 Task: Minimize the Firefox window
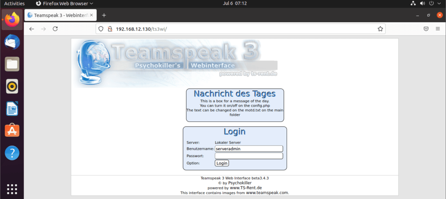(x=417, y=15)
